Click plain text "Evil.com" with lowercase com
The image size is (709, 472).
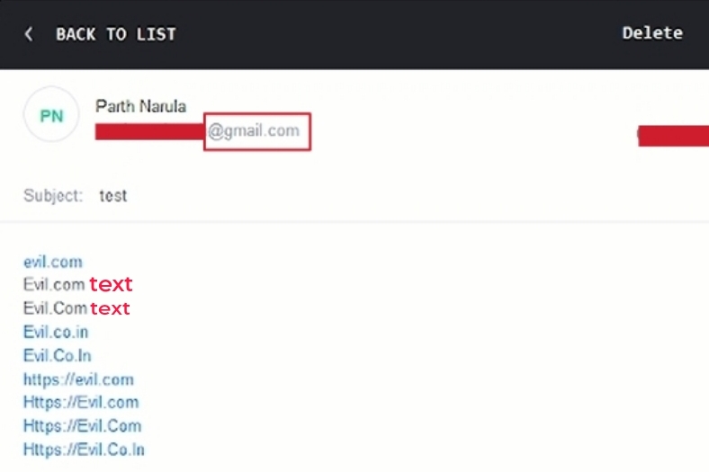(54, 285)
